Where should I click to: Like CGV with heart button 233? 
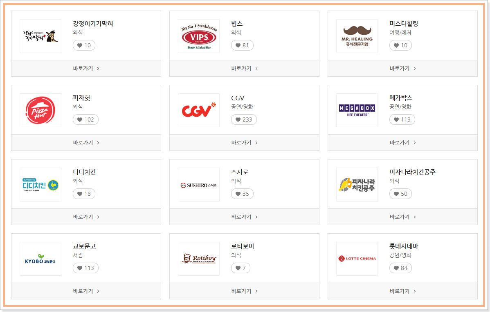click(244, 119)
